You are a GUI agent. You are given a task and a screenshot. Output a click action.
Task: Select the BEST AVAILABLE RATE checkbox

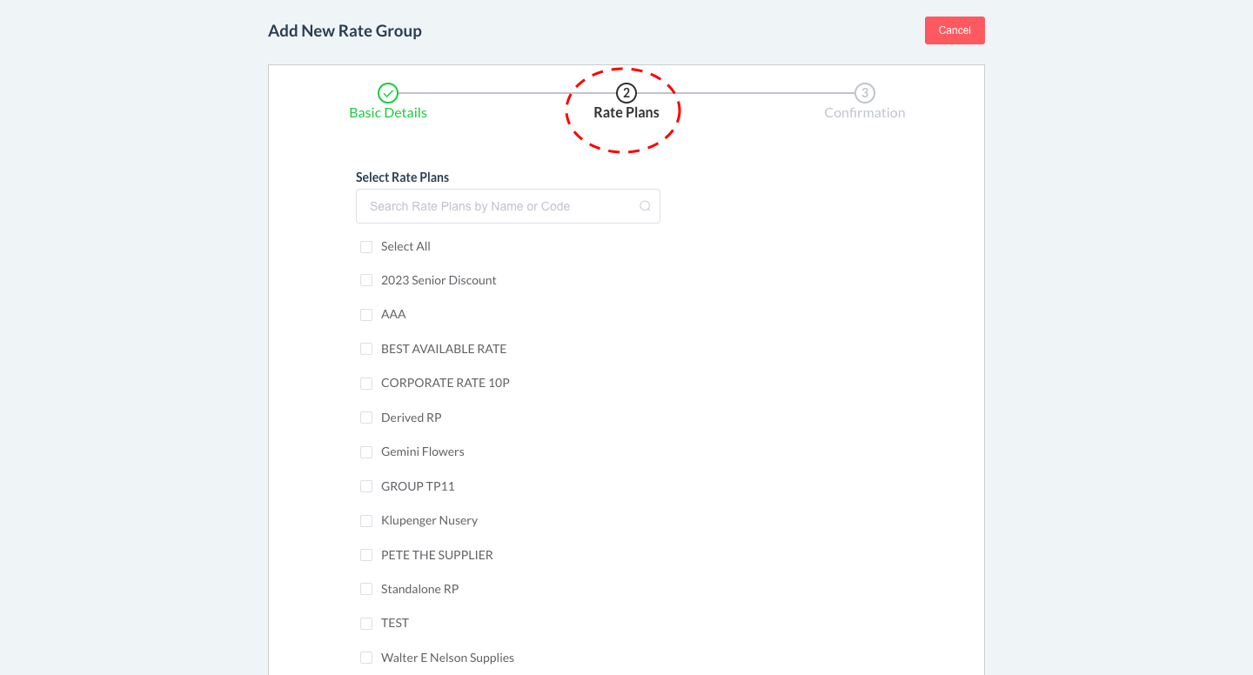[x=366, y=349]
